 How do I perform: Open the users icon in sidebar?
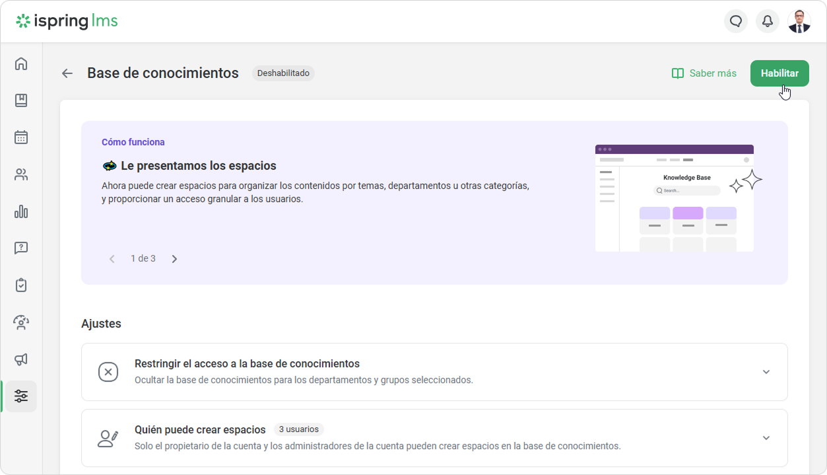21,175
